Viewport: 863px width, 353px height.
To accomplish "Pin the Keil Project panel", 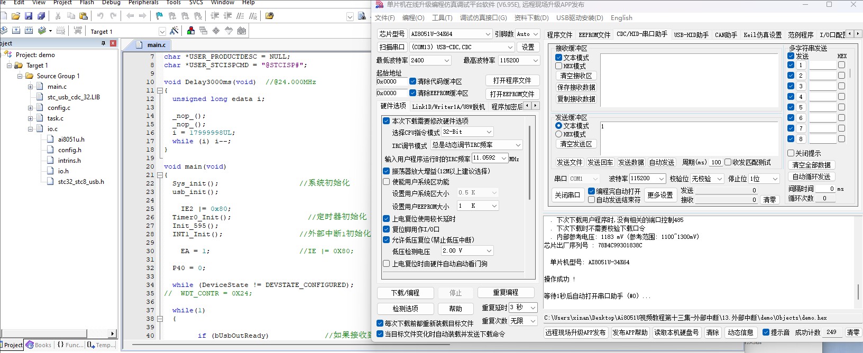I will pyautogui.click(x=103, y=43).
